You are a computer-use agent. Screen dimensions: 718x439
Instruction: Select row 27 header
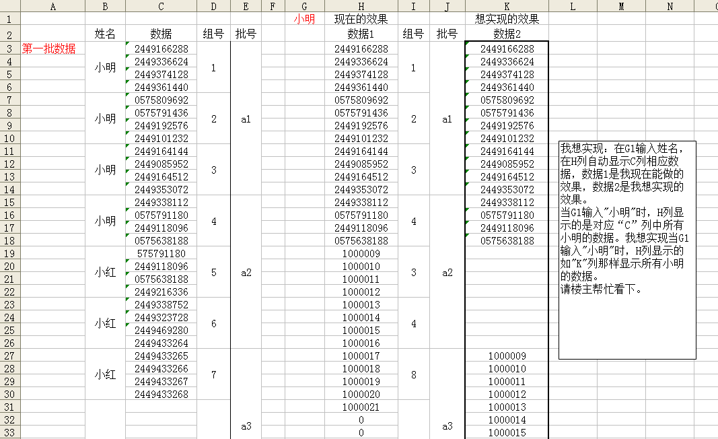point(10,356)
